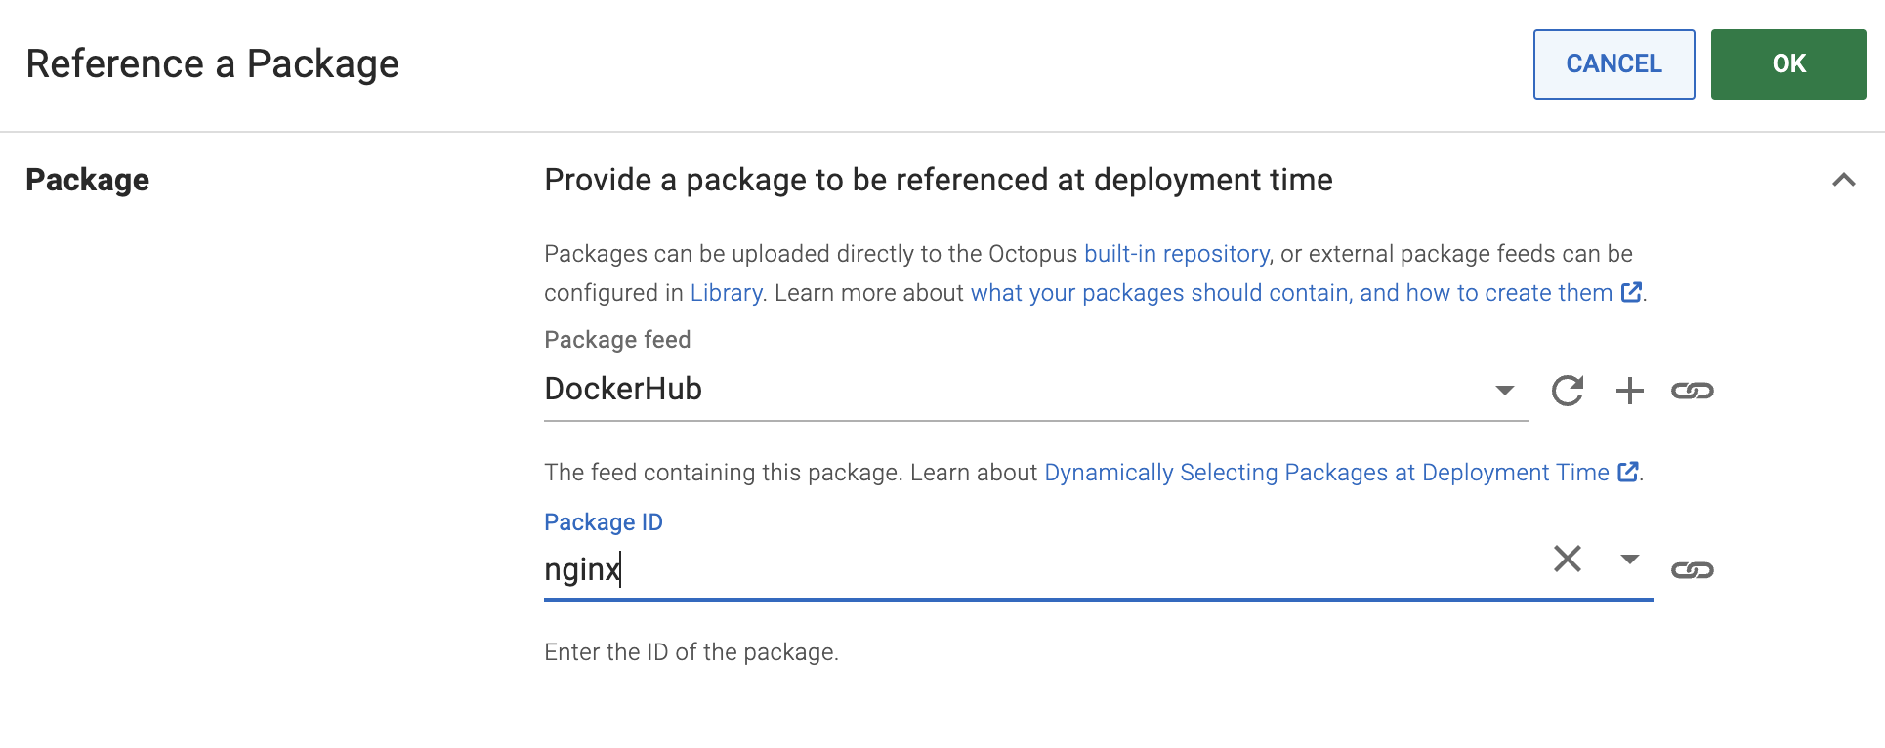Refresh the package feed list
Viewport: 1885px width, 748px height.
[x=1567, y=391]
